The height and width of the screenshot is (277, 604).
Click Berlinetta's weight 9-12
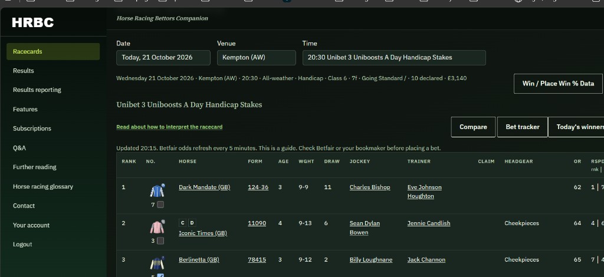(305, 260)
